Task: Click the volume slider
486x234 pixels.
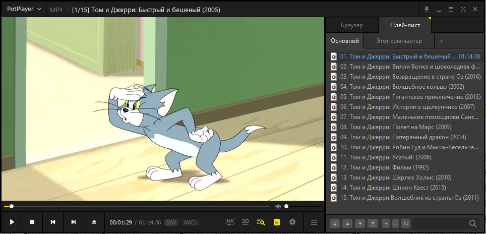Action: pos(302,206)
